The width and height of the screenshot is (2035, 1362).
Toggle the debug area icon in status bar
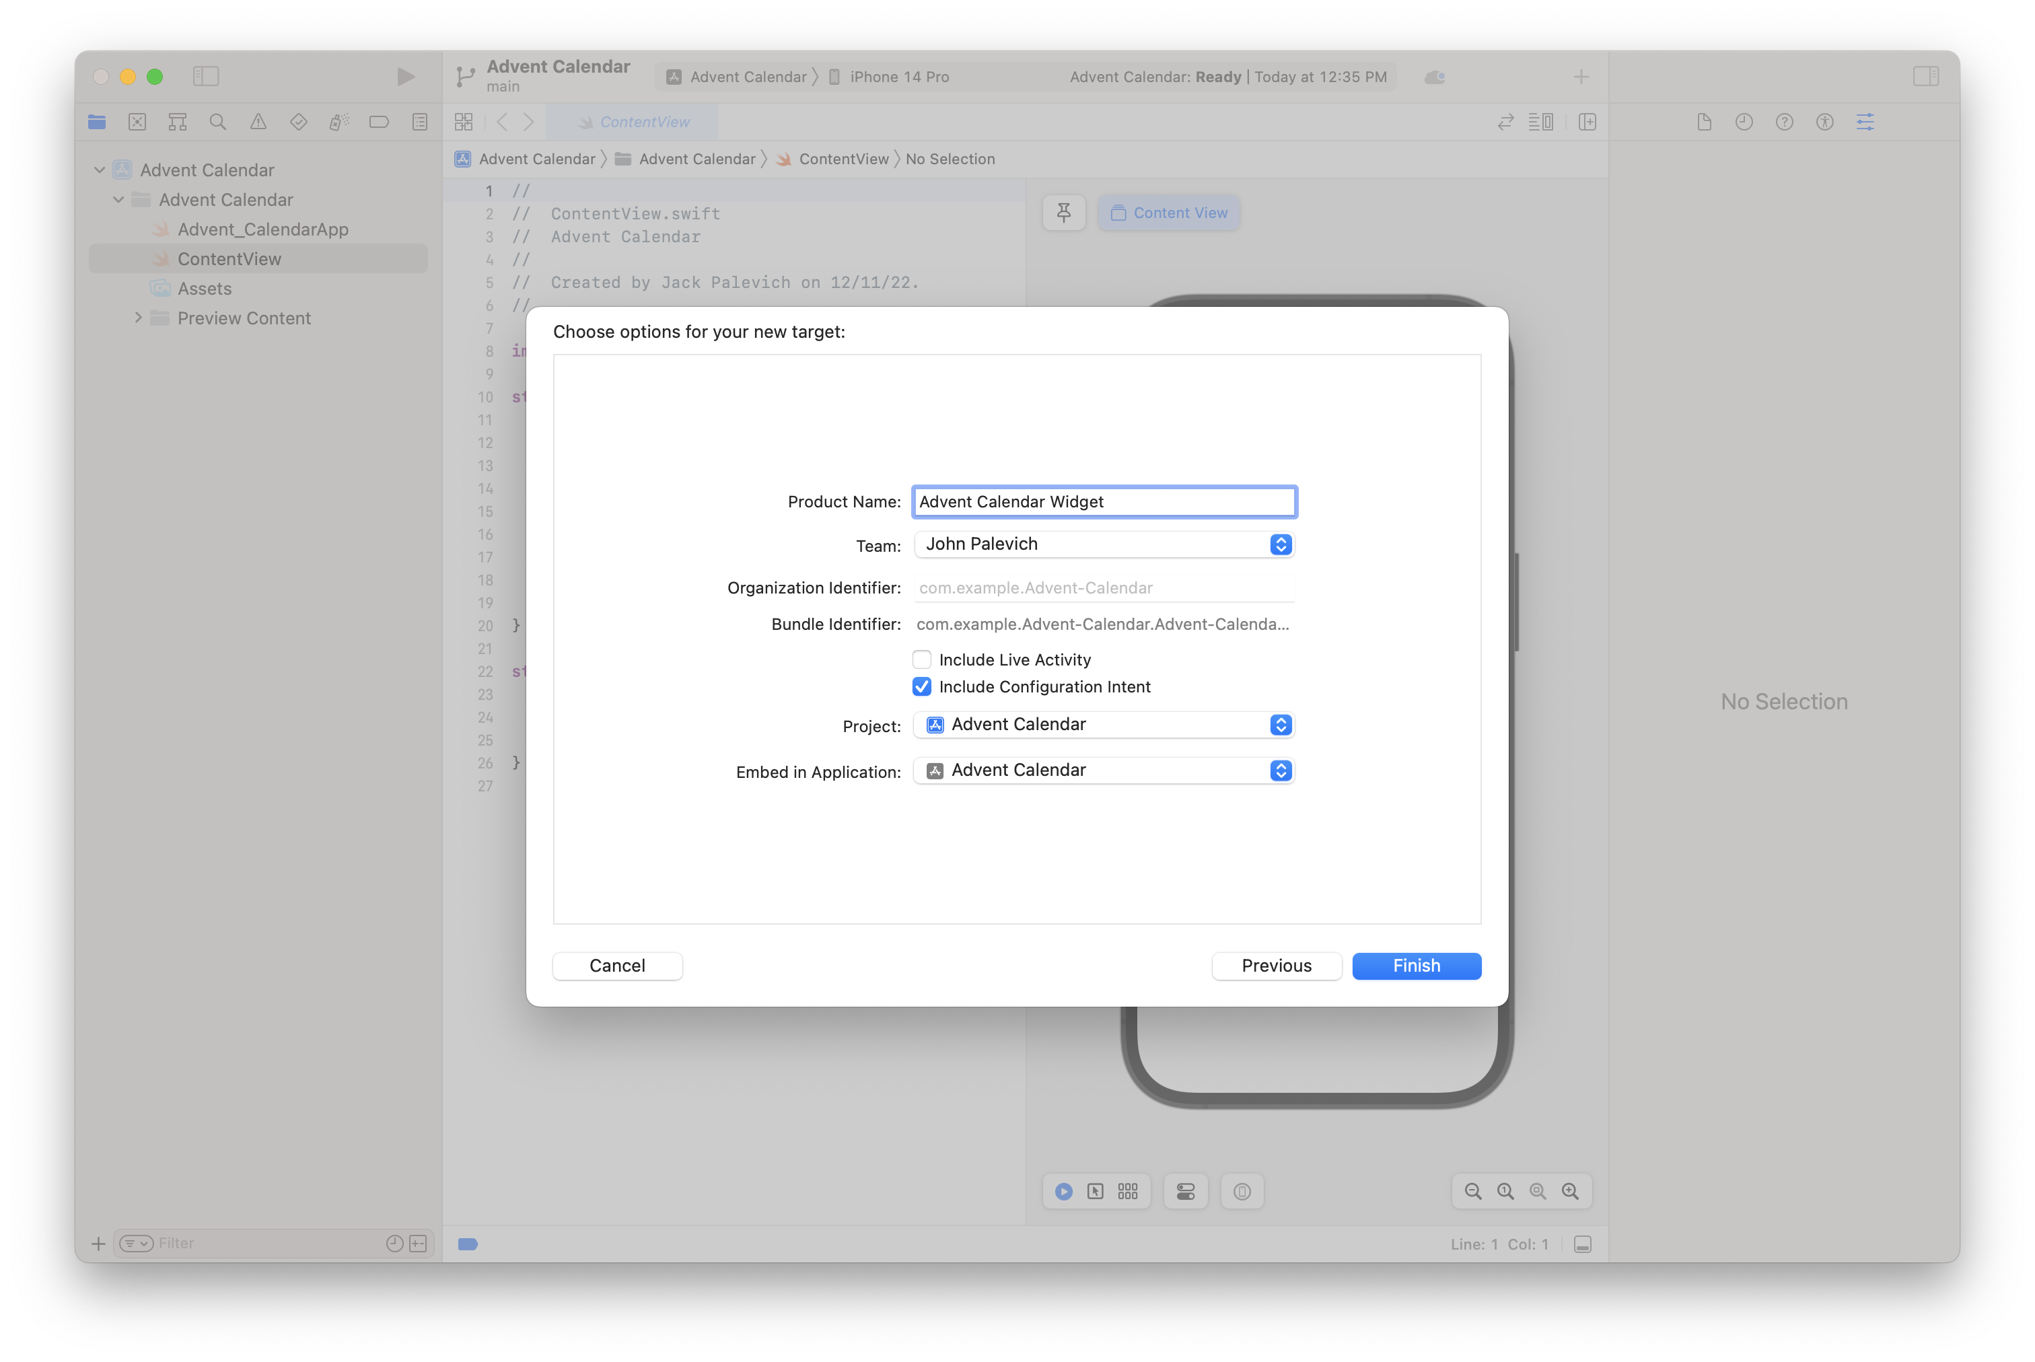[1583, 1245]
